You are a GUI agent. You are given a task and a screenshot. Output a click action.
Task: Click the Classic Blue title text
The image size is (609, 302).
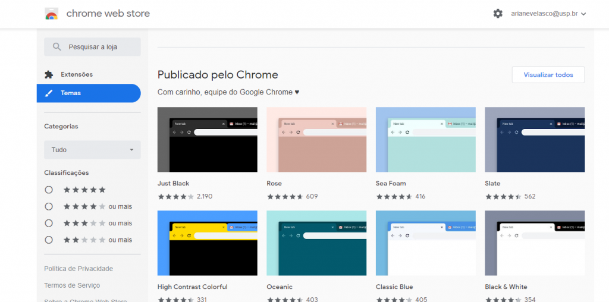coord(394,287)
